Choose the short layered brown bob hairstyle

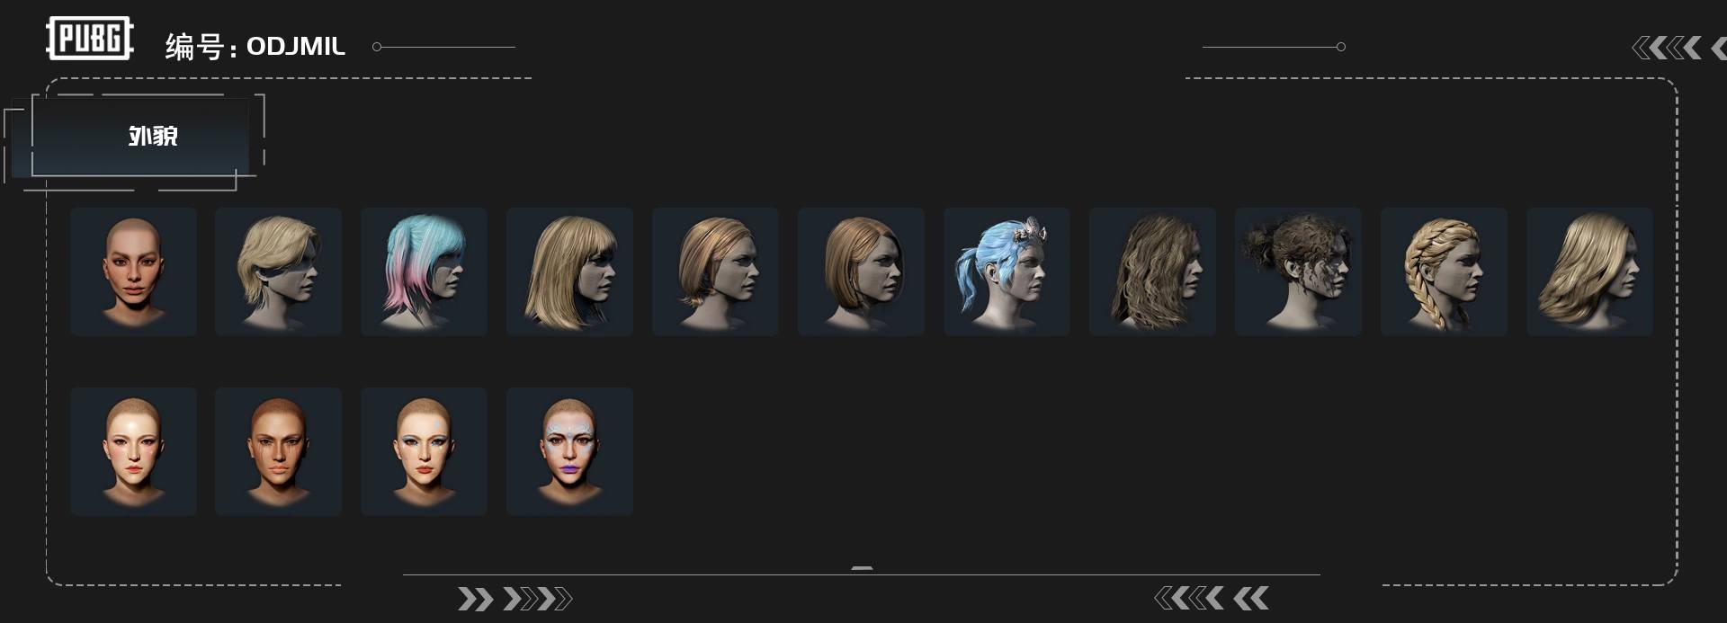(x=716, y=271)
